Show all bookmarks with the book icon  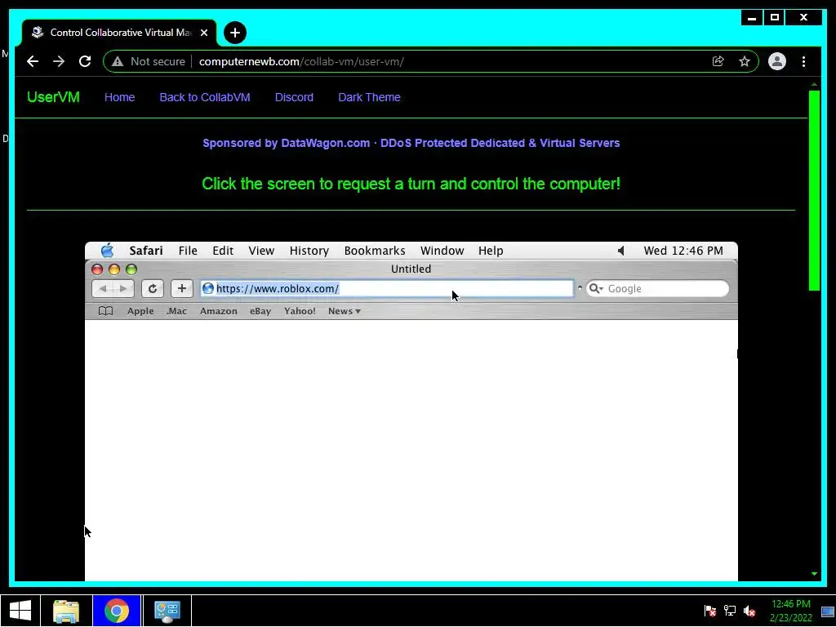[x=105, y=311]
